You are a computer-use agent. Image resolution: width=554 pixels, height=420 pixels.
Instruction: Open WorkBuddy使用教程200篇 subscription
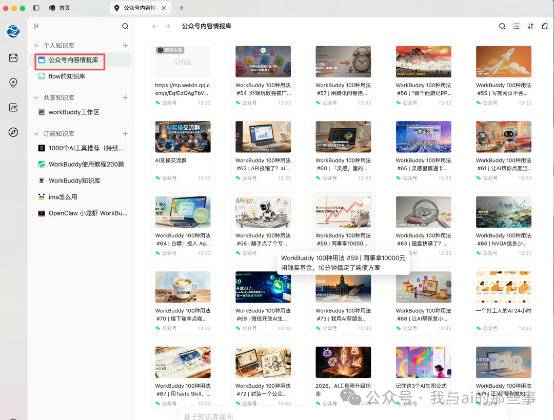81,164
